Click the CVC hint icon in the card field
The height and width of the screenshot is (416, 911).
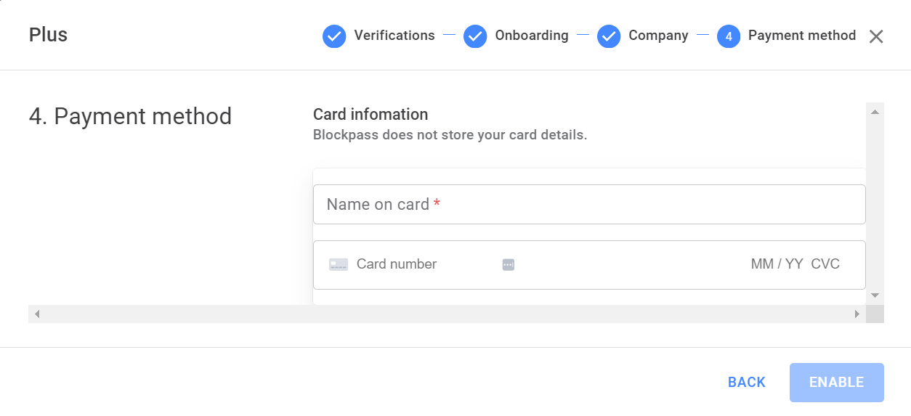509,265
